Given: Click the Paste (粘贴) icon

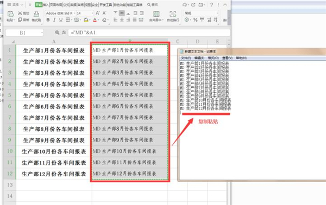Looking at the screenshot, I should [10, 14].
